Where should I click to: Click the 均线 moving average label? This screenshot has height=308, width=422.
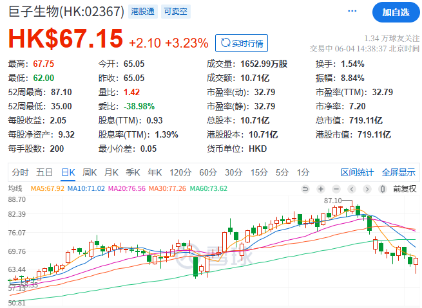pos(15,188)
